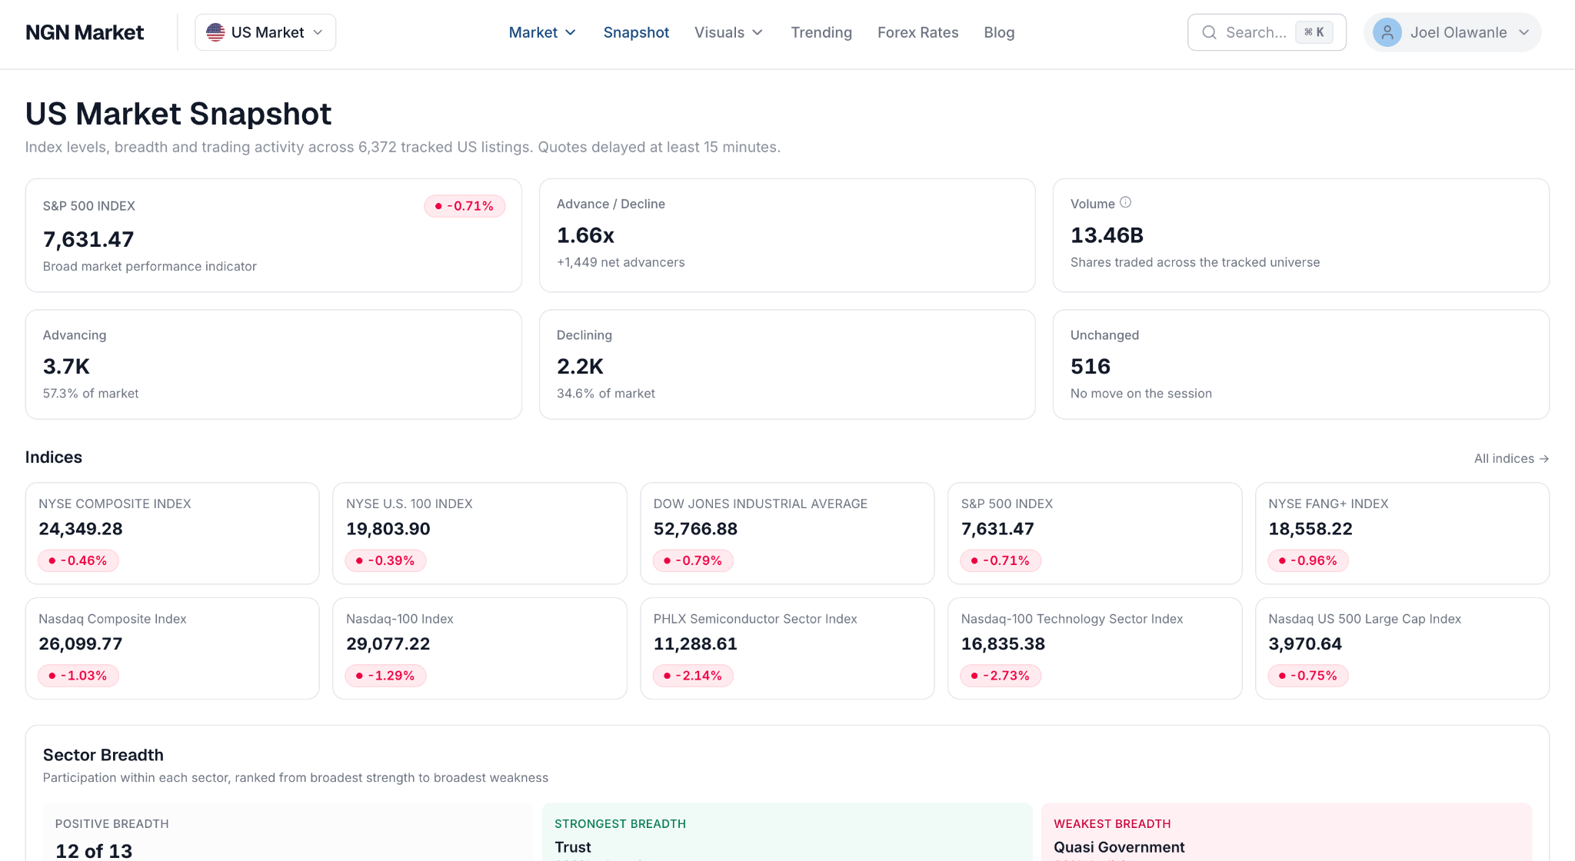
Task: Click the +1,449 net advancers text
Action: pyautogui.click(x=621, y=262)
